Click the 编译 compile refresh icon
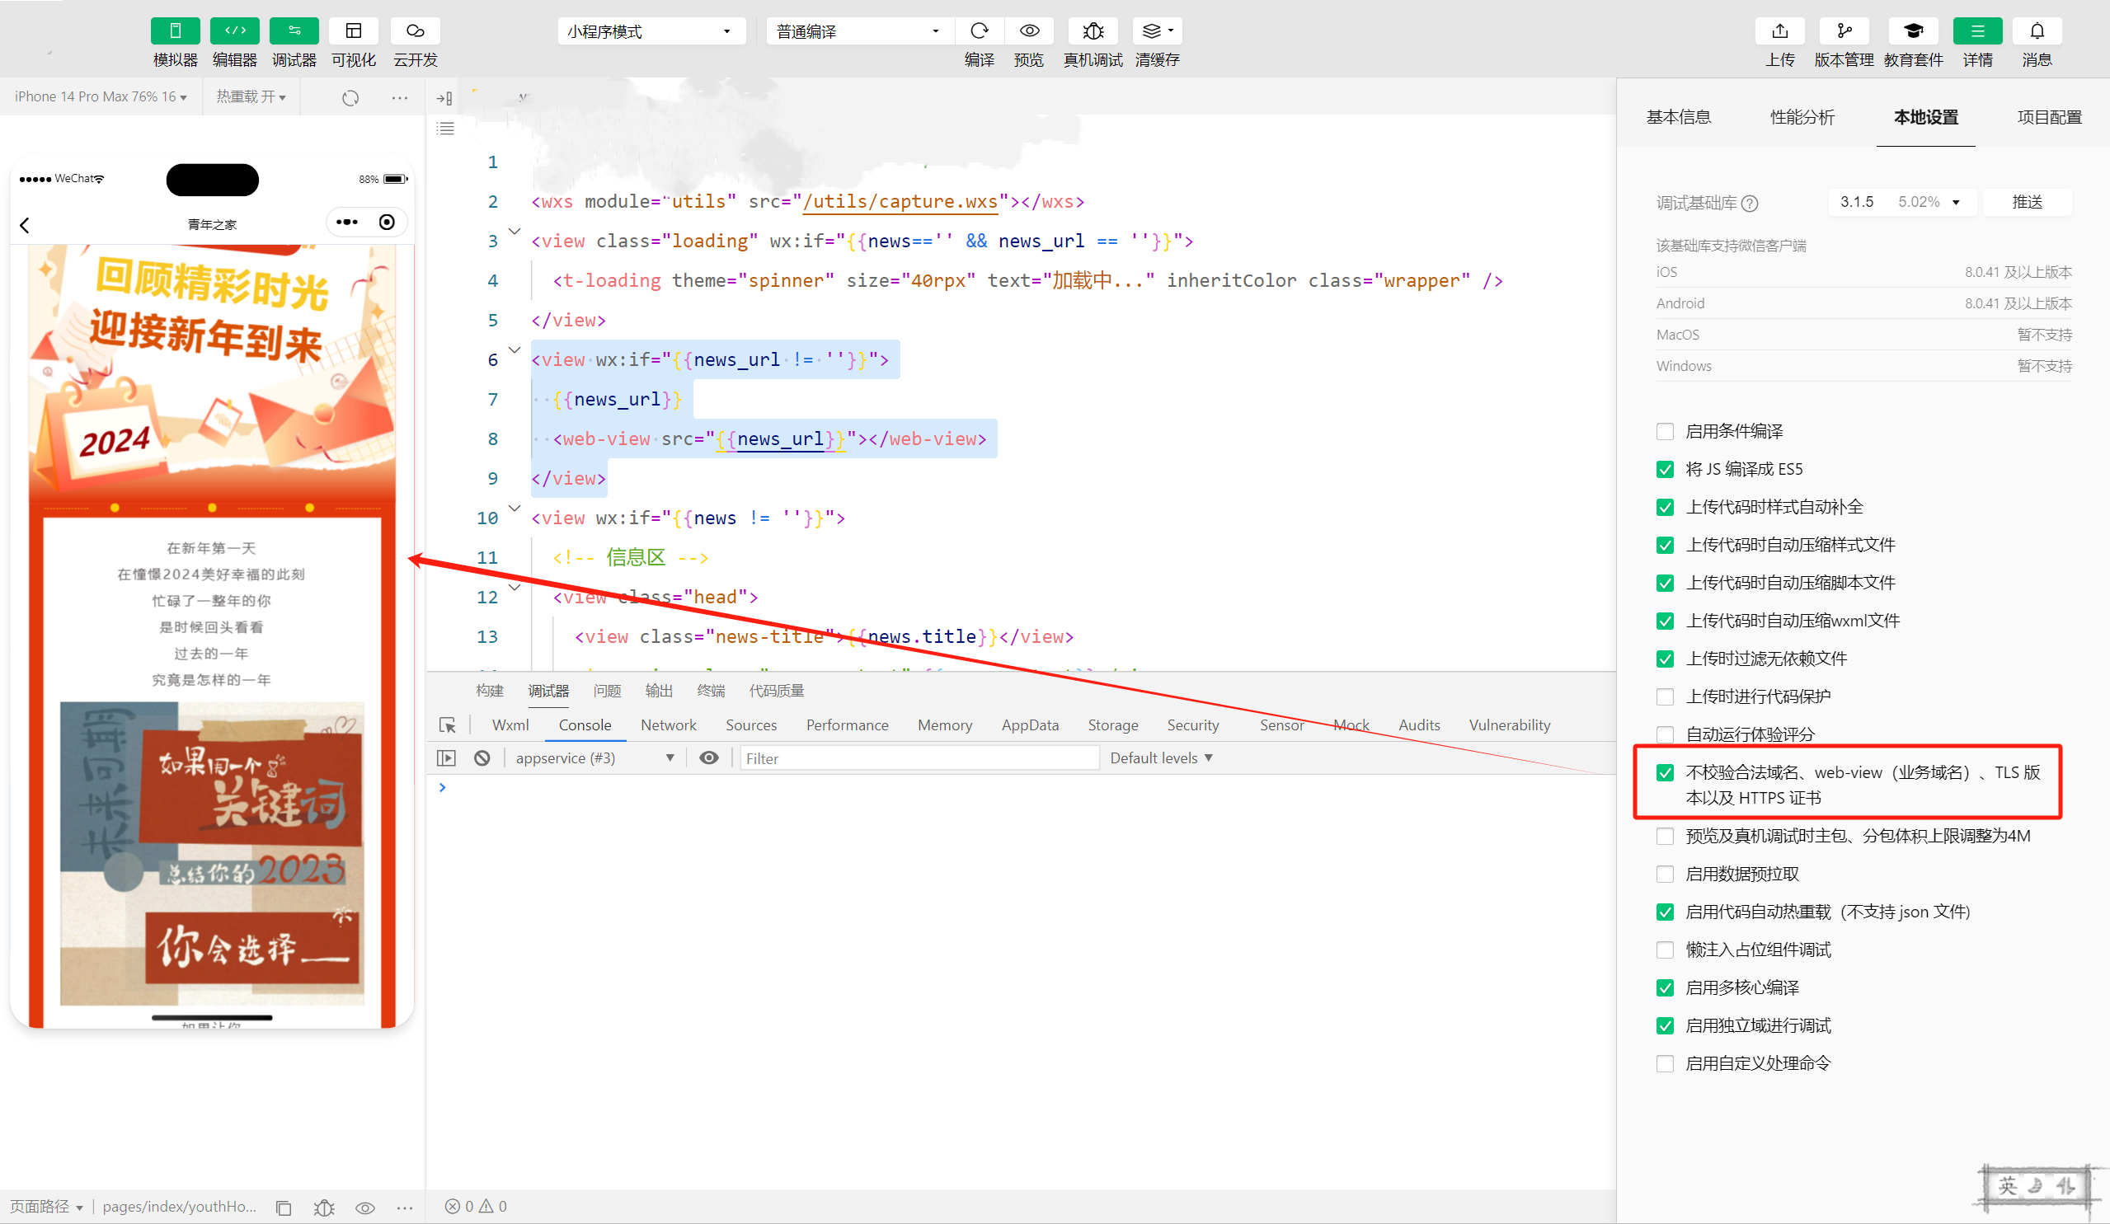This screenshot has height=1224, width=2110. [x=979, y=31]
